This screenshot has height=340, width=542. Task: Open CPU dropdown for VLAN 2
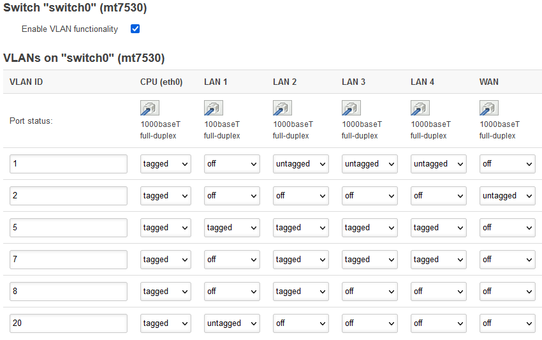pyautogui.click(x=166, y=196)
